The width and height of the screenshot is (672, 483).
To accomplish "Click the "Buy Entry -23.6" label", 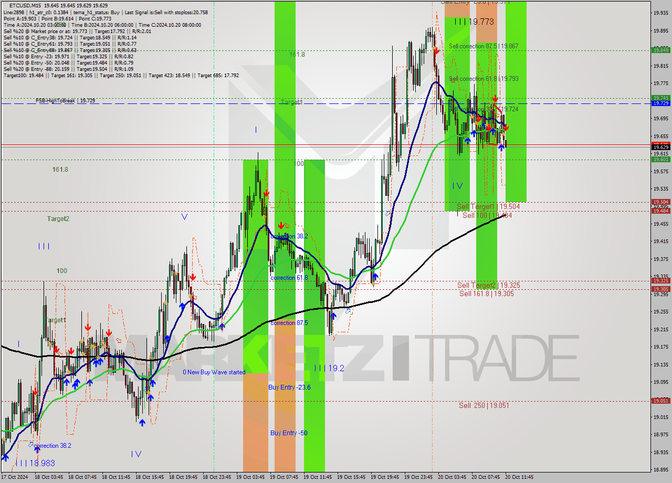I will (289, 387).
